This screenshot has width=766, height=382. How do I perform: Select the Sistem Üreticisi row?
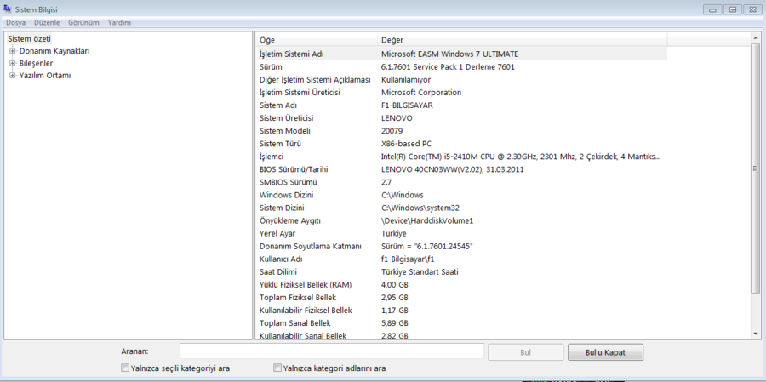click(x=461, y=118)
